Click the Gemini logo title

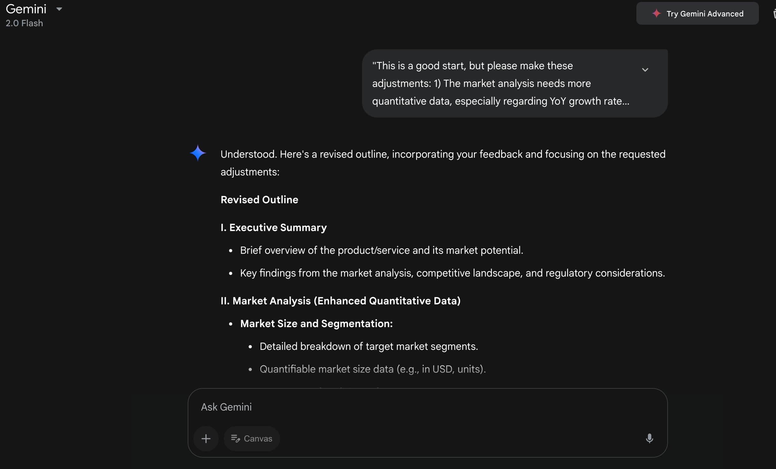pos(26,9)
